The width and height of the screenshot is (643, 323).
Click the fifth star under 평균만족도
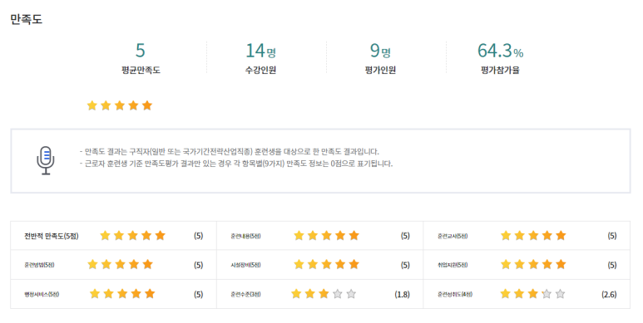(147, 105)
